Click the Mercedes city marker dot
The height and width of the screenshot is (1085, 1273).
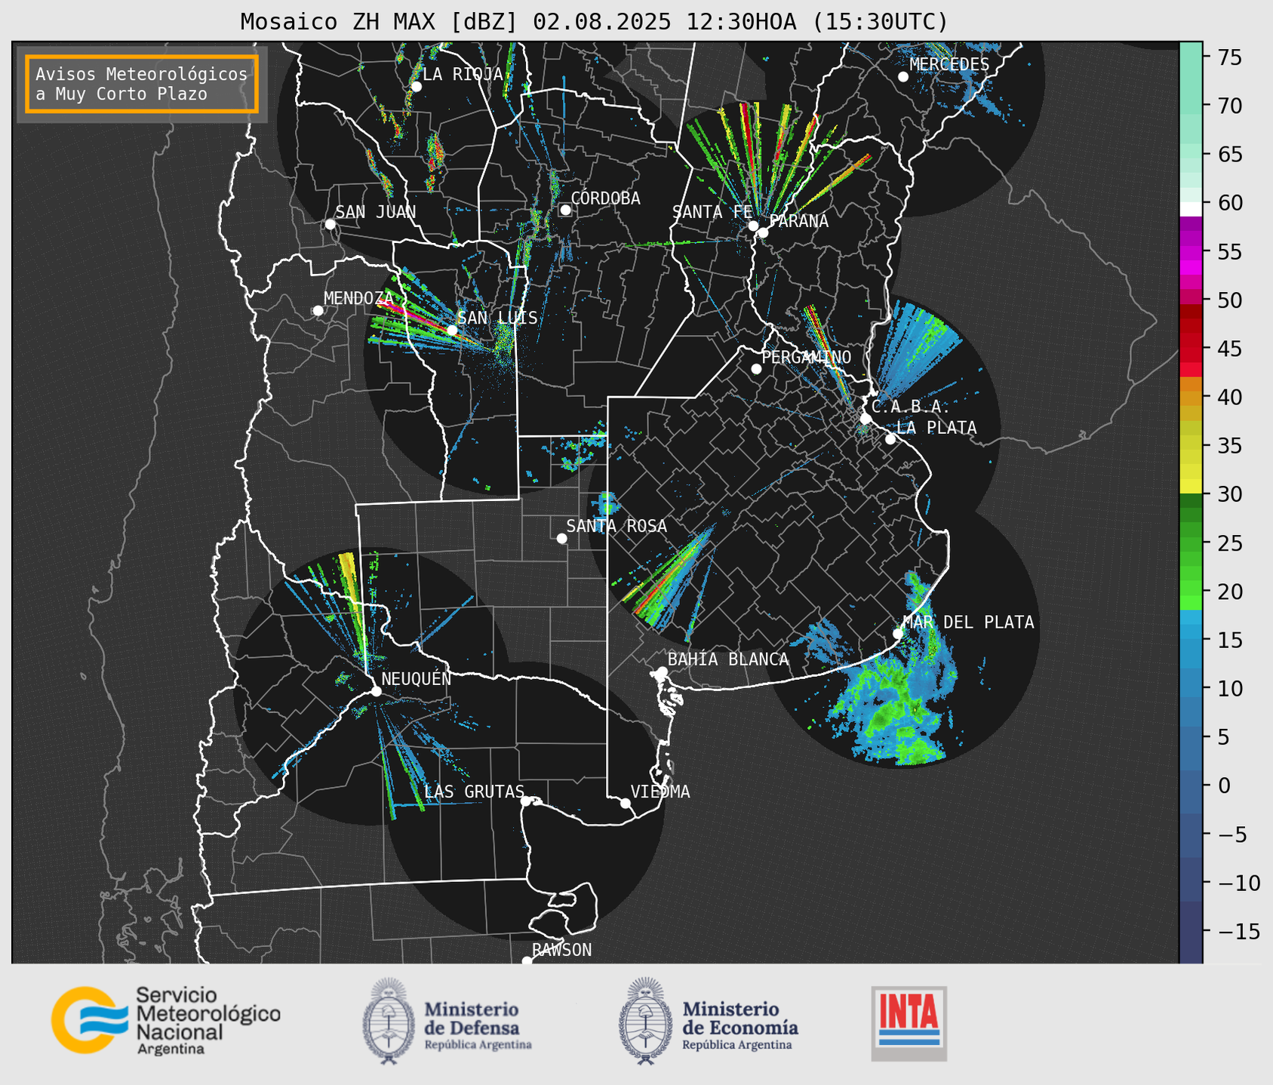click(902, 77)
